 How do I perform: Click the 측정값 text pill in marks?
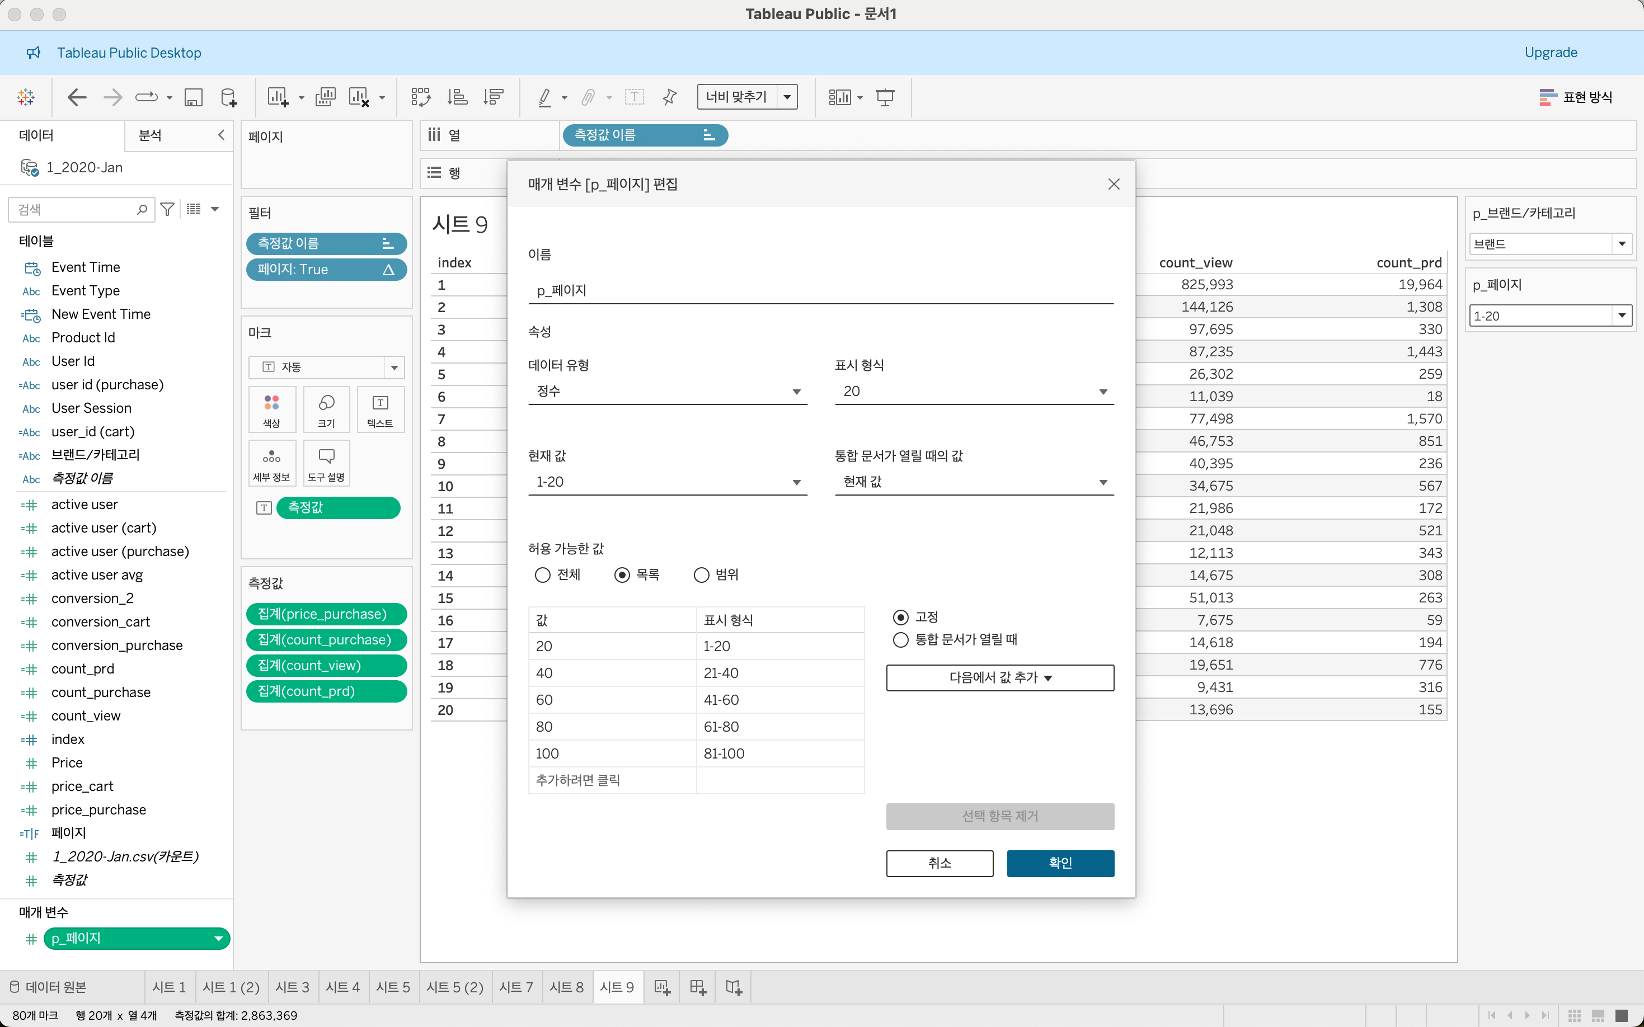pyautogui.click(x=337, y=507)
